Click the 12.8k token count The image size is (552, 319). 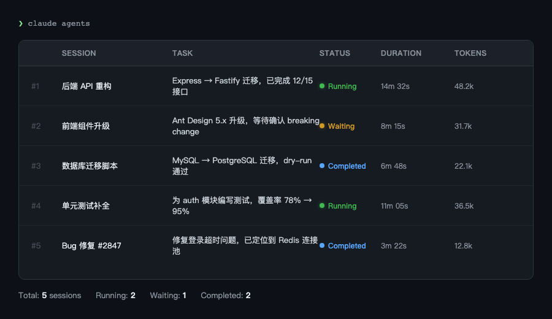(x=463, y=246)
